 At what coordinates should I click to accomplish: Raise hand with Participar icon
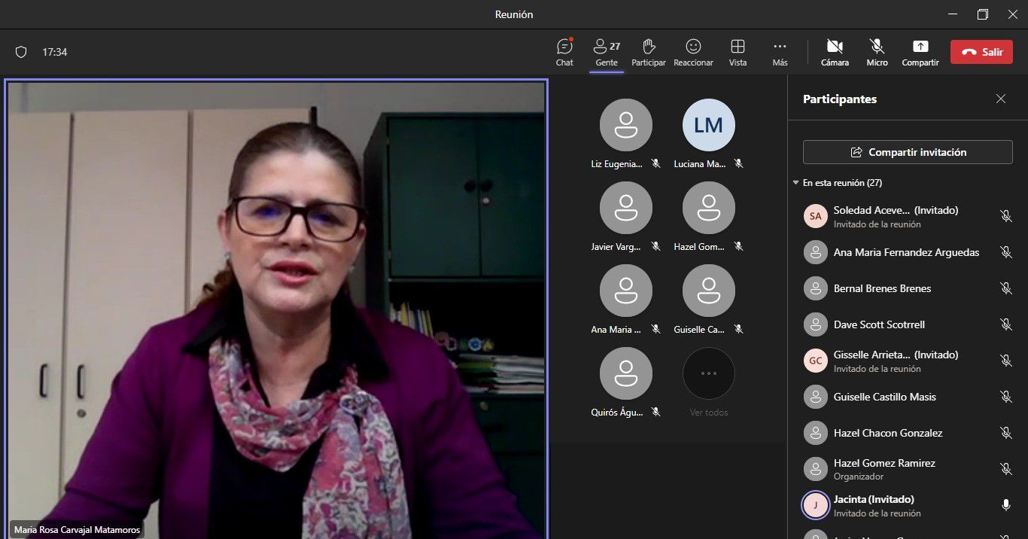point(648,51)
